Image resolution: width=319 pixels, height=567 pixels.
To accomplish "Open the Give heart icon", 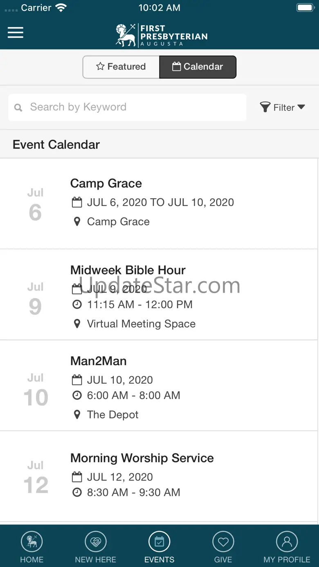I will click(x=223, y=542).
